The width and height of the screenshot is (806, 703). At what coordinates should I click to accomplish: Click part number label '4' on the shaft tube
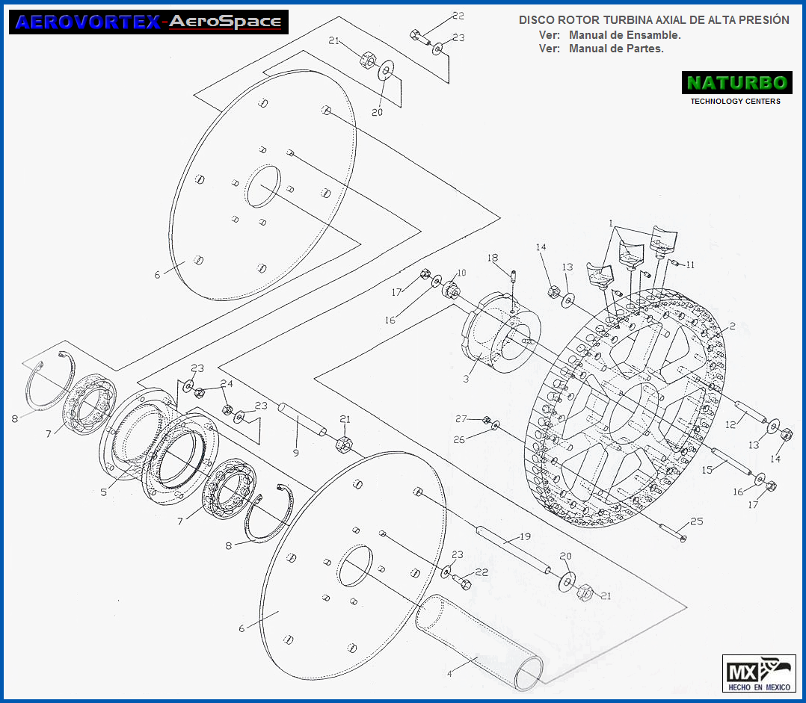click(x=449, y=674)
